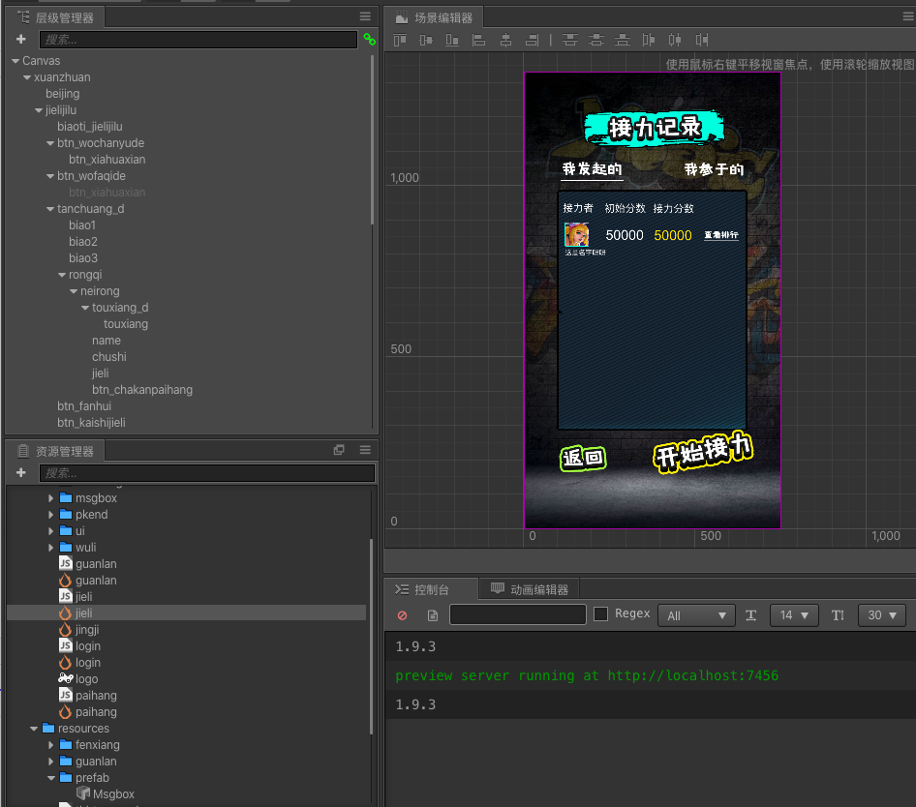Select the jingji scene asset

79,630
